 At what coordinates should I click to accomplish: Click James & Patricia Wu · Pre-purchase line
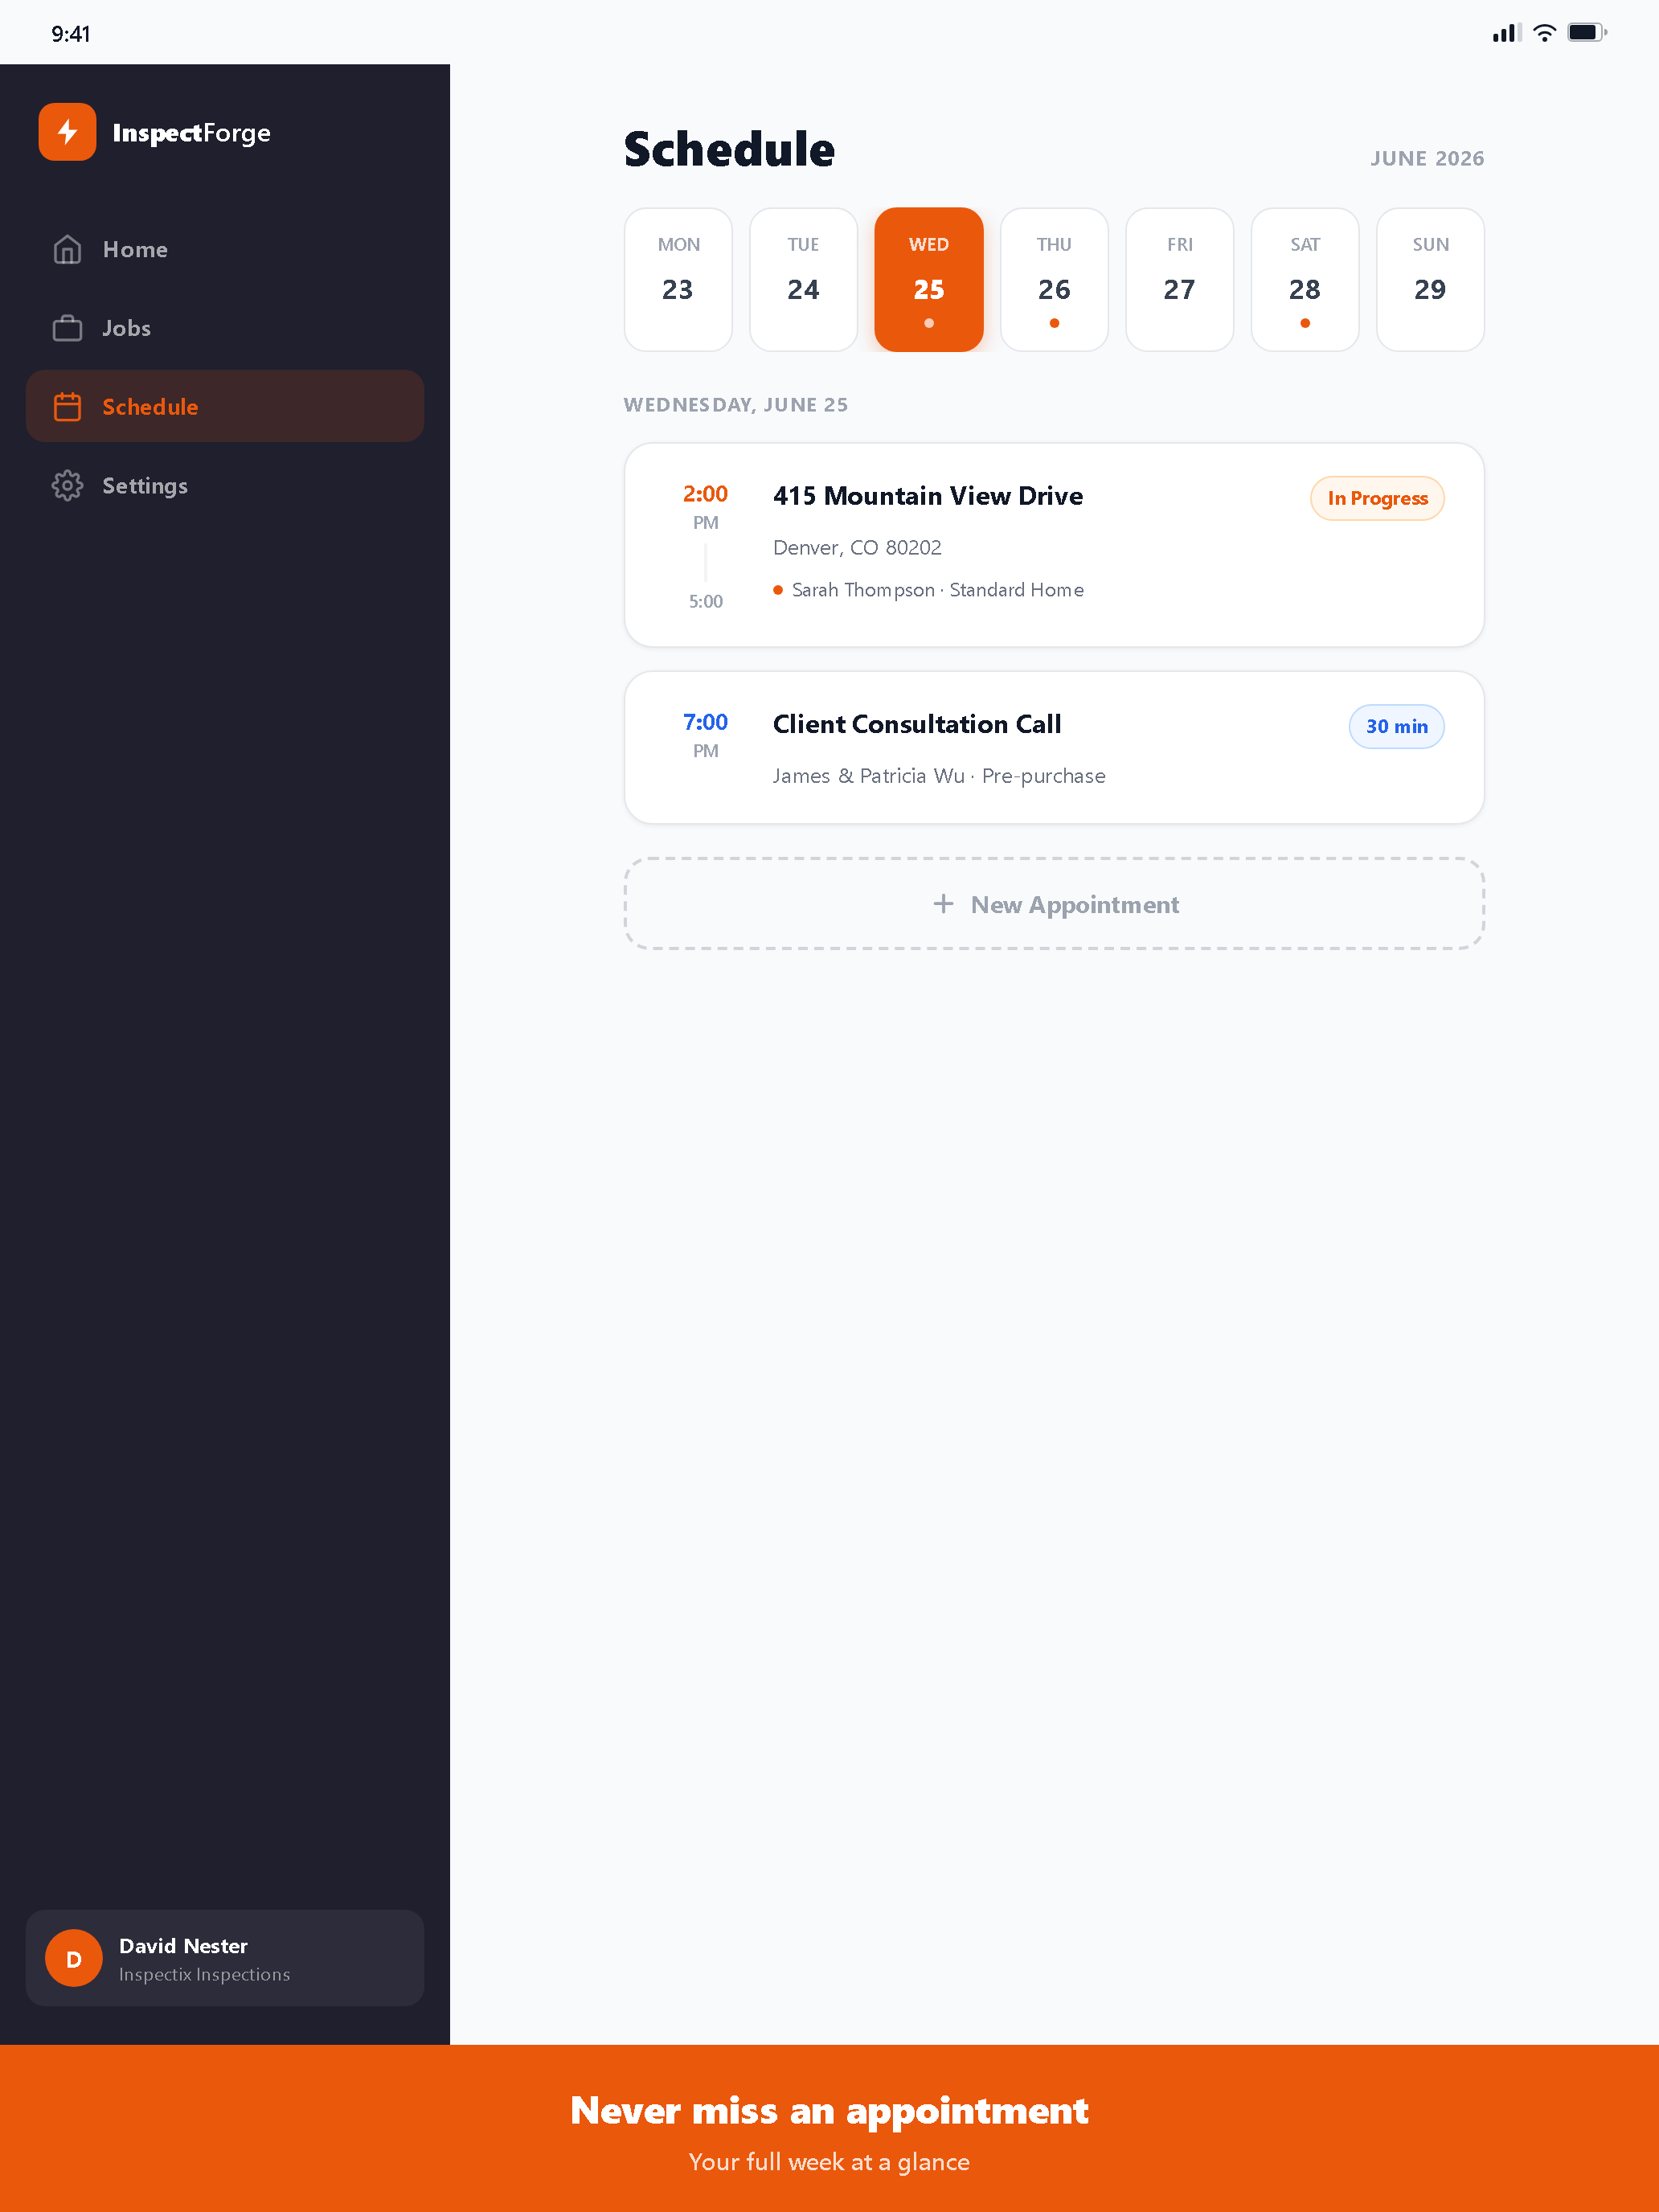[x=939, y=776]
